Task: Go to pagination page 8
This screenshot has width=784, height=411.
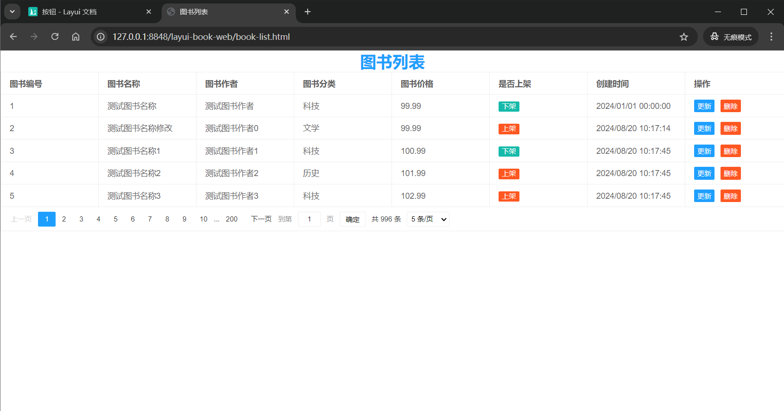Action: click(x=167, y=219)
